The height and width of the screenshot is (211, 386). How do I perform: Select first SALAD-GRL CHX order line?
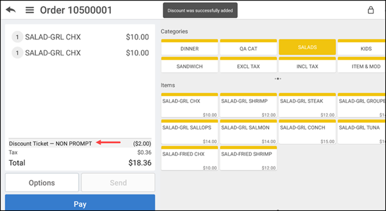coord(80,37)
